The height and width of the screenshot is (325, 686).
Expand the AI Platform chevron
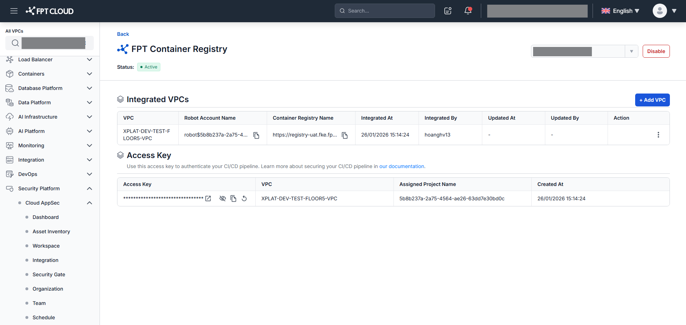[90, 131]
